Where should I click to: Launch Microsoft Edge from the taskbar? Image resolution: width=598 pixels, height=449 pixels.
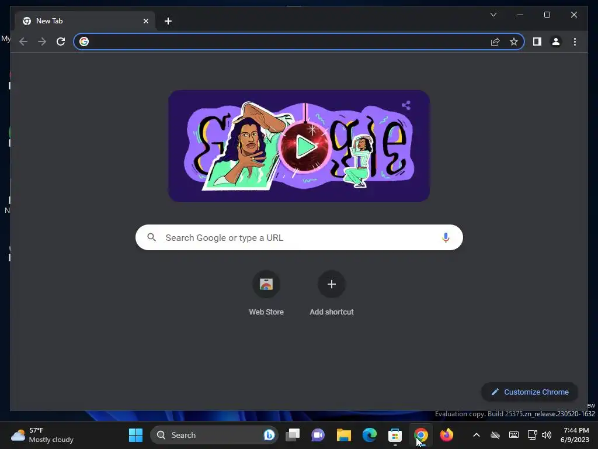coord(369,435)
